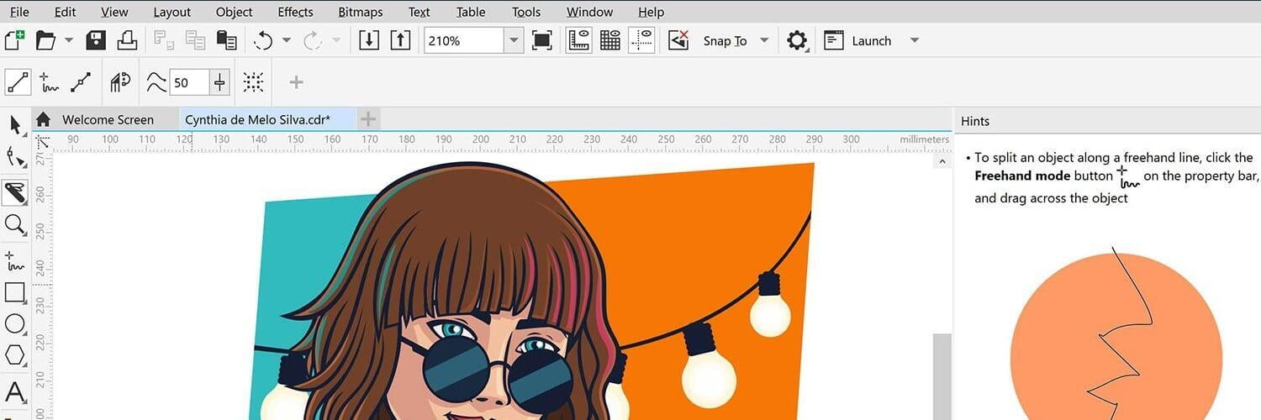Toggle snapping off icon
The width and height of the screenshot is (1261, 420).
click(x=678, y=40)
